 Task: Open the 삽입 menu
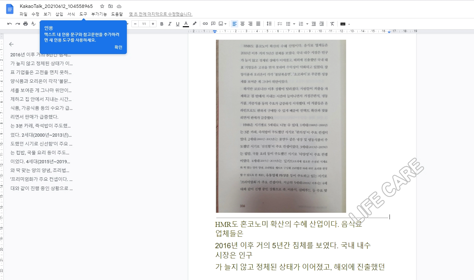click(59, 14)
